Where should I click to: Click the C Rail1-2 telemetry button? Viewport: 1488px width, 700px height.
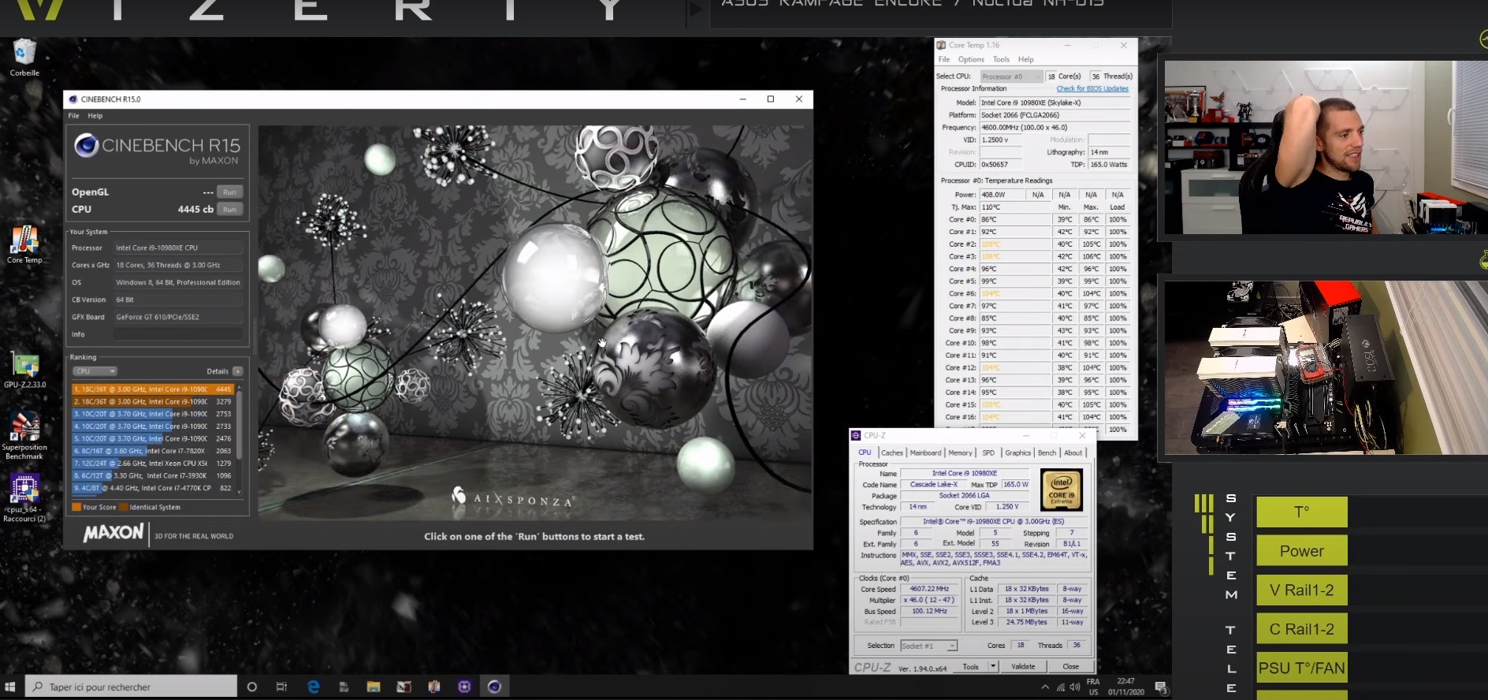click(1302, 629)
